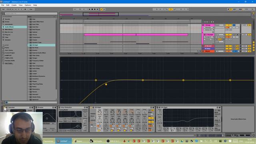Viewport: 256px width, 144px height.
Task: Click the last EQ filter point on the right
Action: 230,80
